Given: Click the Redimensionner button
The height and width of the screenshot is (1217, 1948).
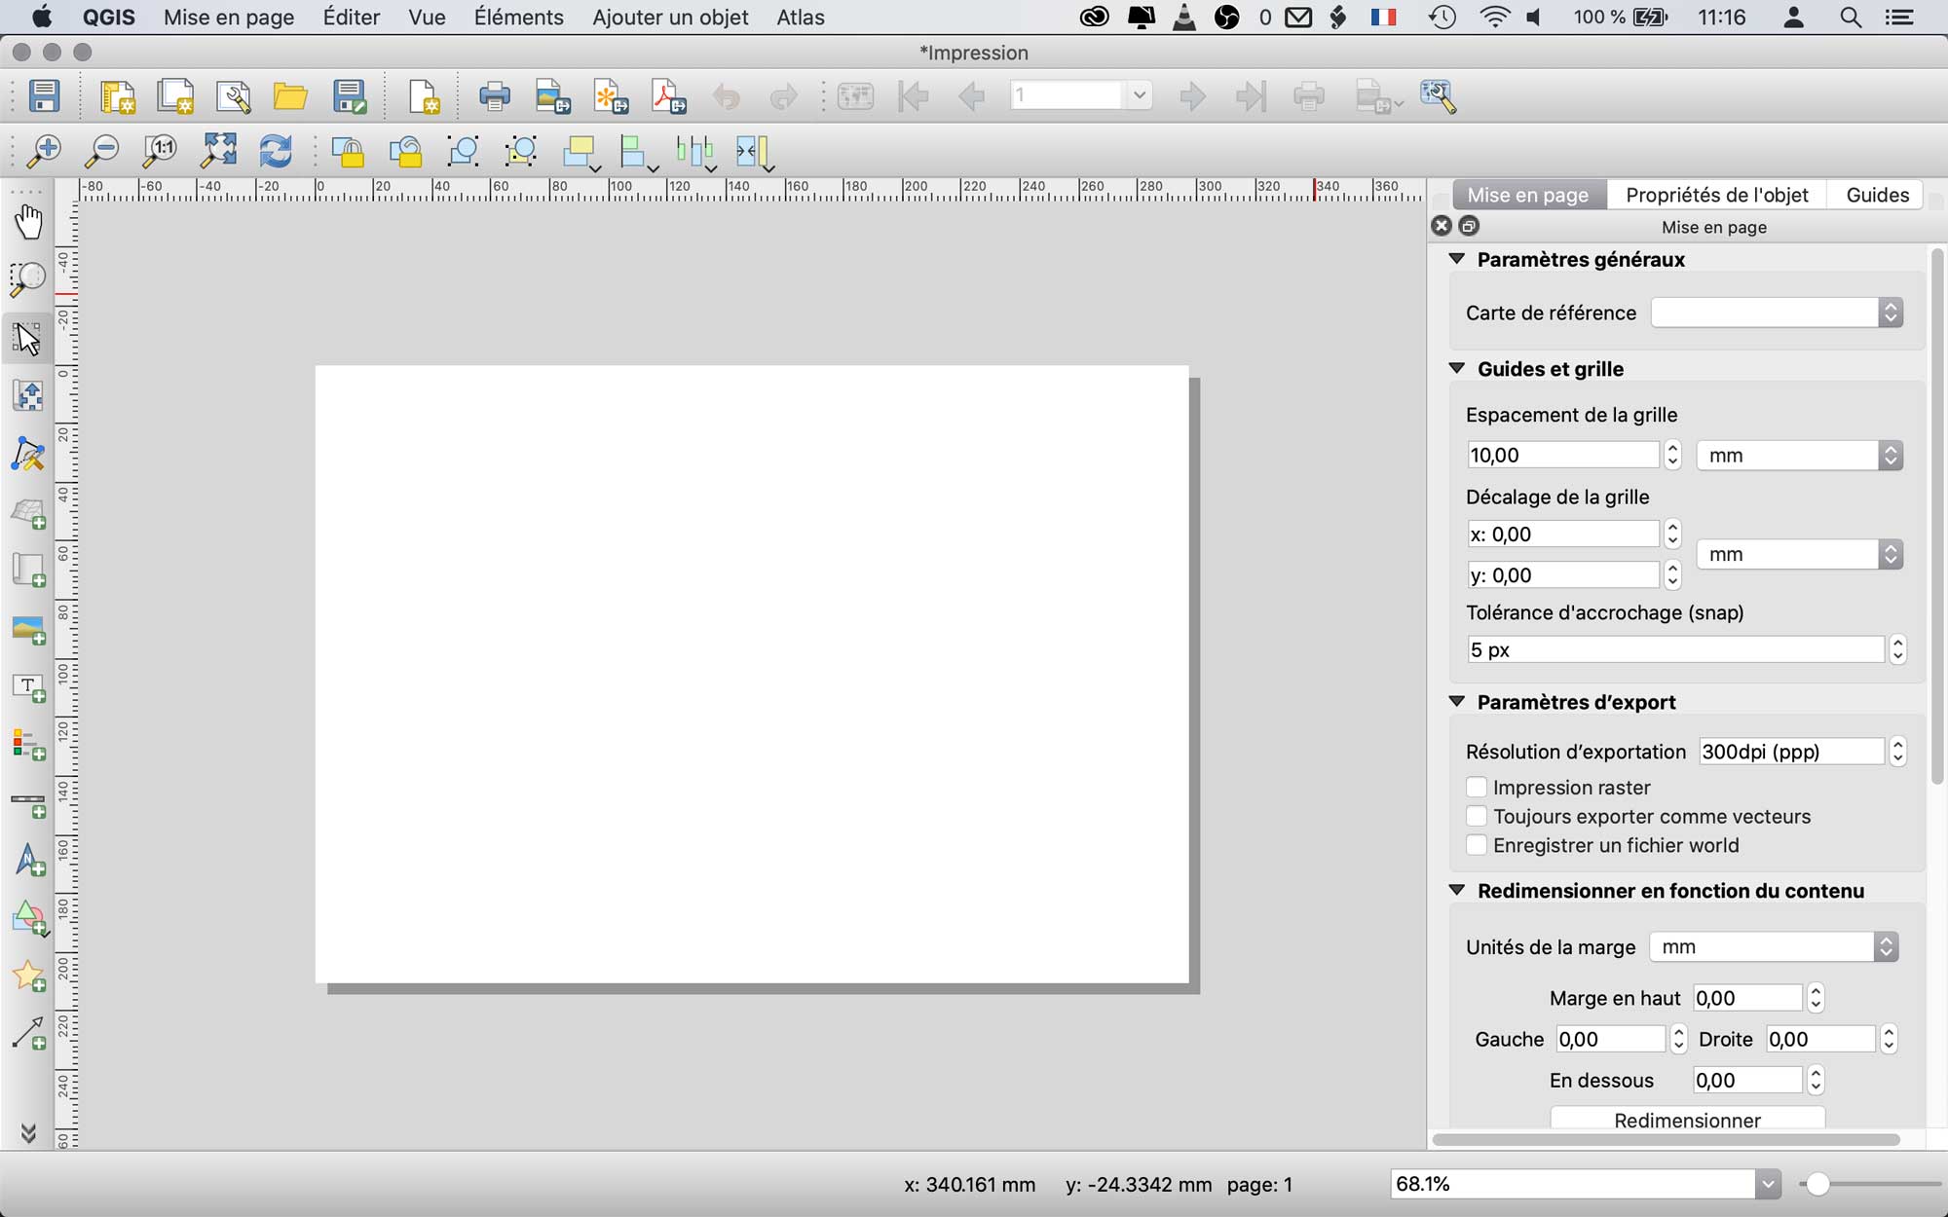Looking at the screenshot, I should 1687,1120.
